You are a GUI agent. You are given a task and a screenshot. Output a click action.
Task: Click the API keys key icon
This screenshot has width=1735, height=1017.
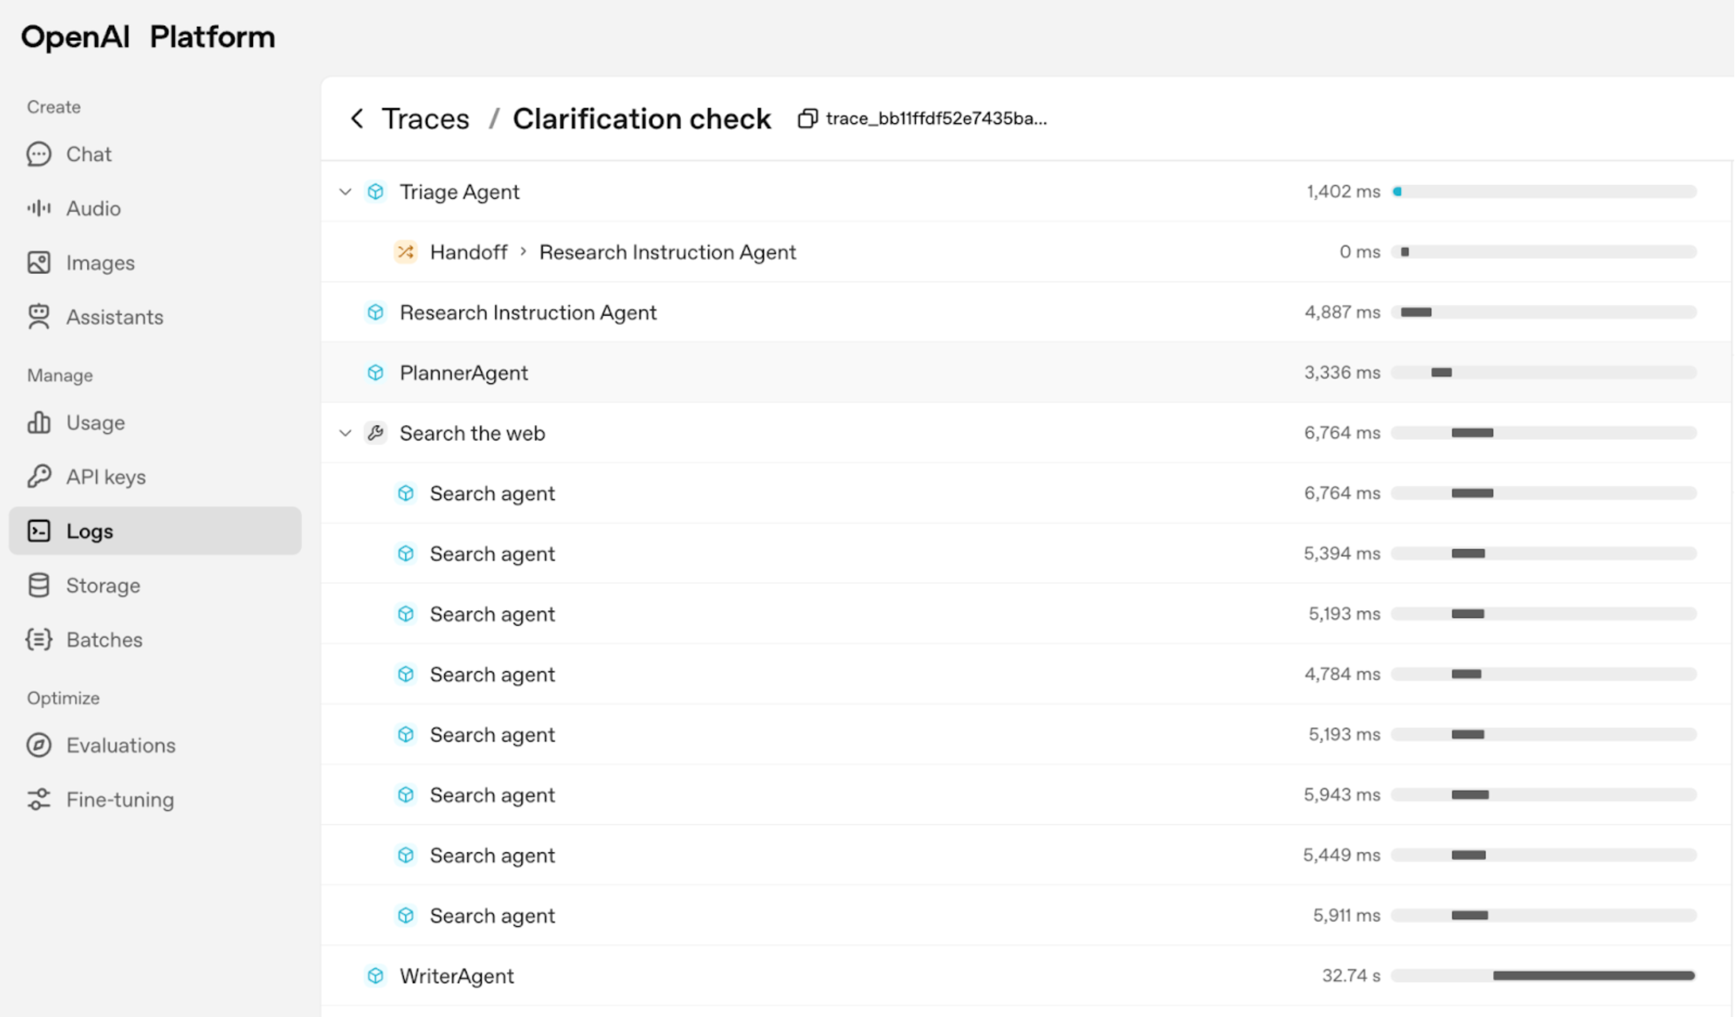point(39,476)
